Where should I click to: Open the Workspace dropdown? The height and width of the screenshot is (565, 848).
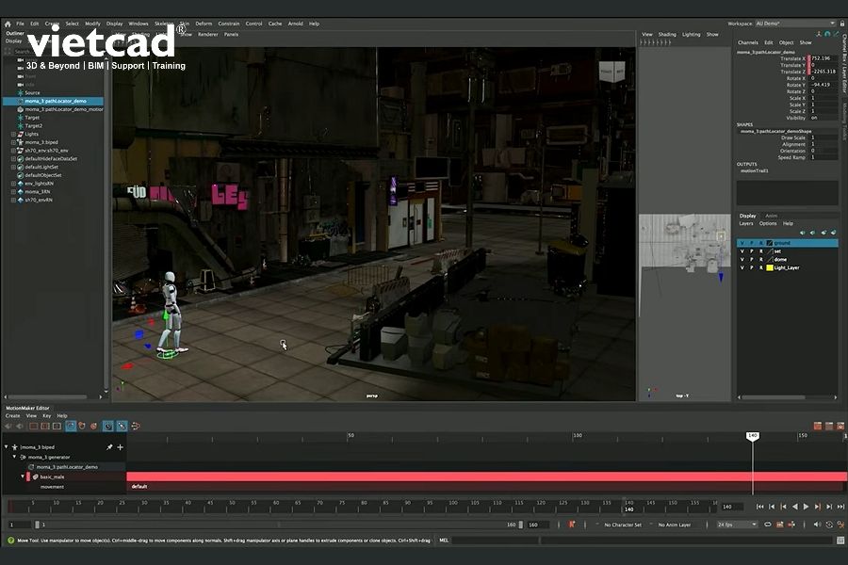click(795, 24)
